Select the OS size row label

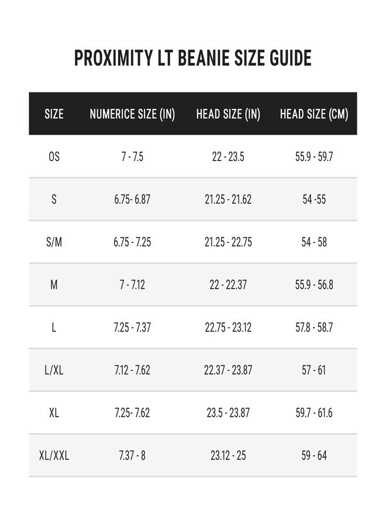(x=54, y=156)
